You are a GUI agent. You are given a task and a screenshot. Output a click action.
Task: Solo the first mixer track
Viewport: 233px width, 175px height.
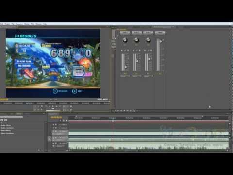click(x=125, y=51)
